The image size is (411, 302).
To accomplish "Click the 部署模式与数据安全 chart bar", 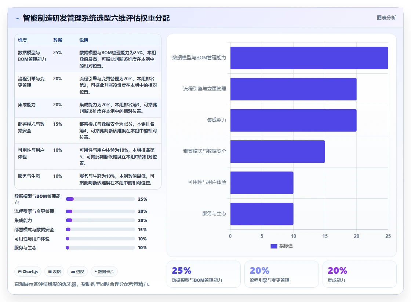I will 277,151.
